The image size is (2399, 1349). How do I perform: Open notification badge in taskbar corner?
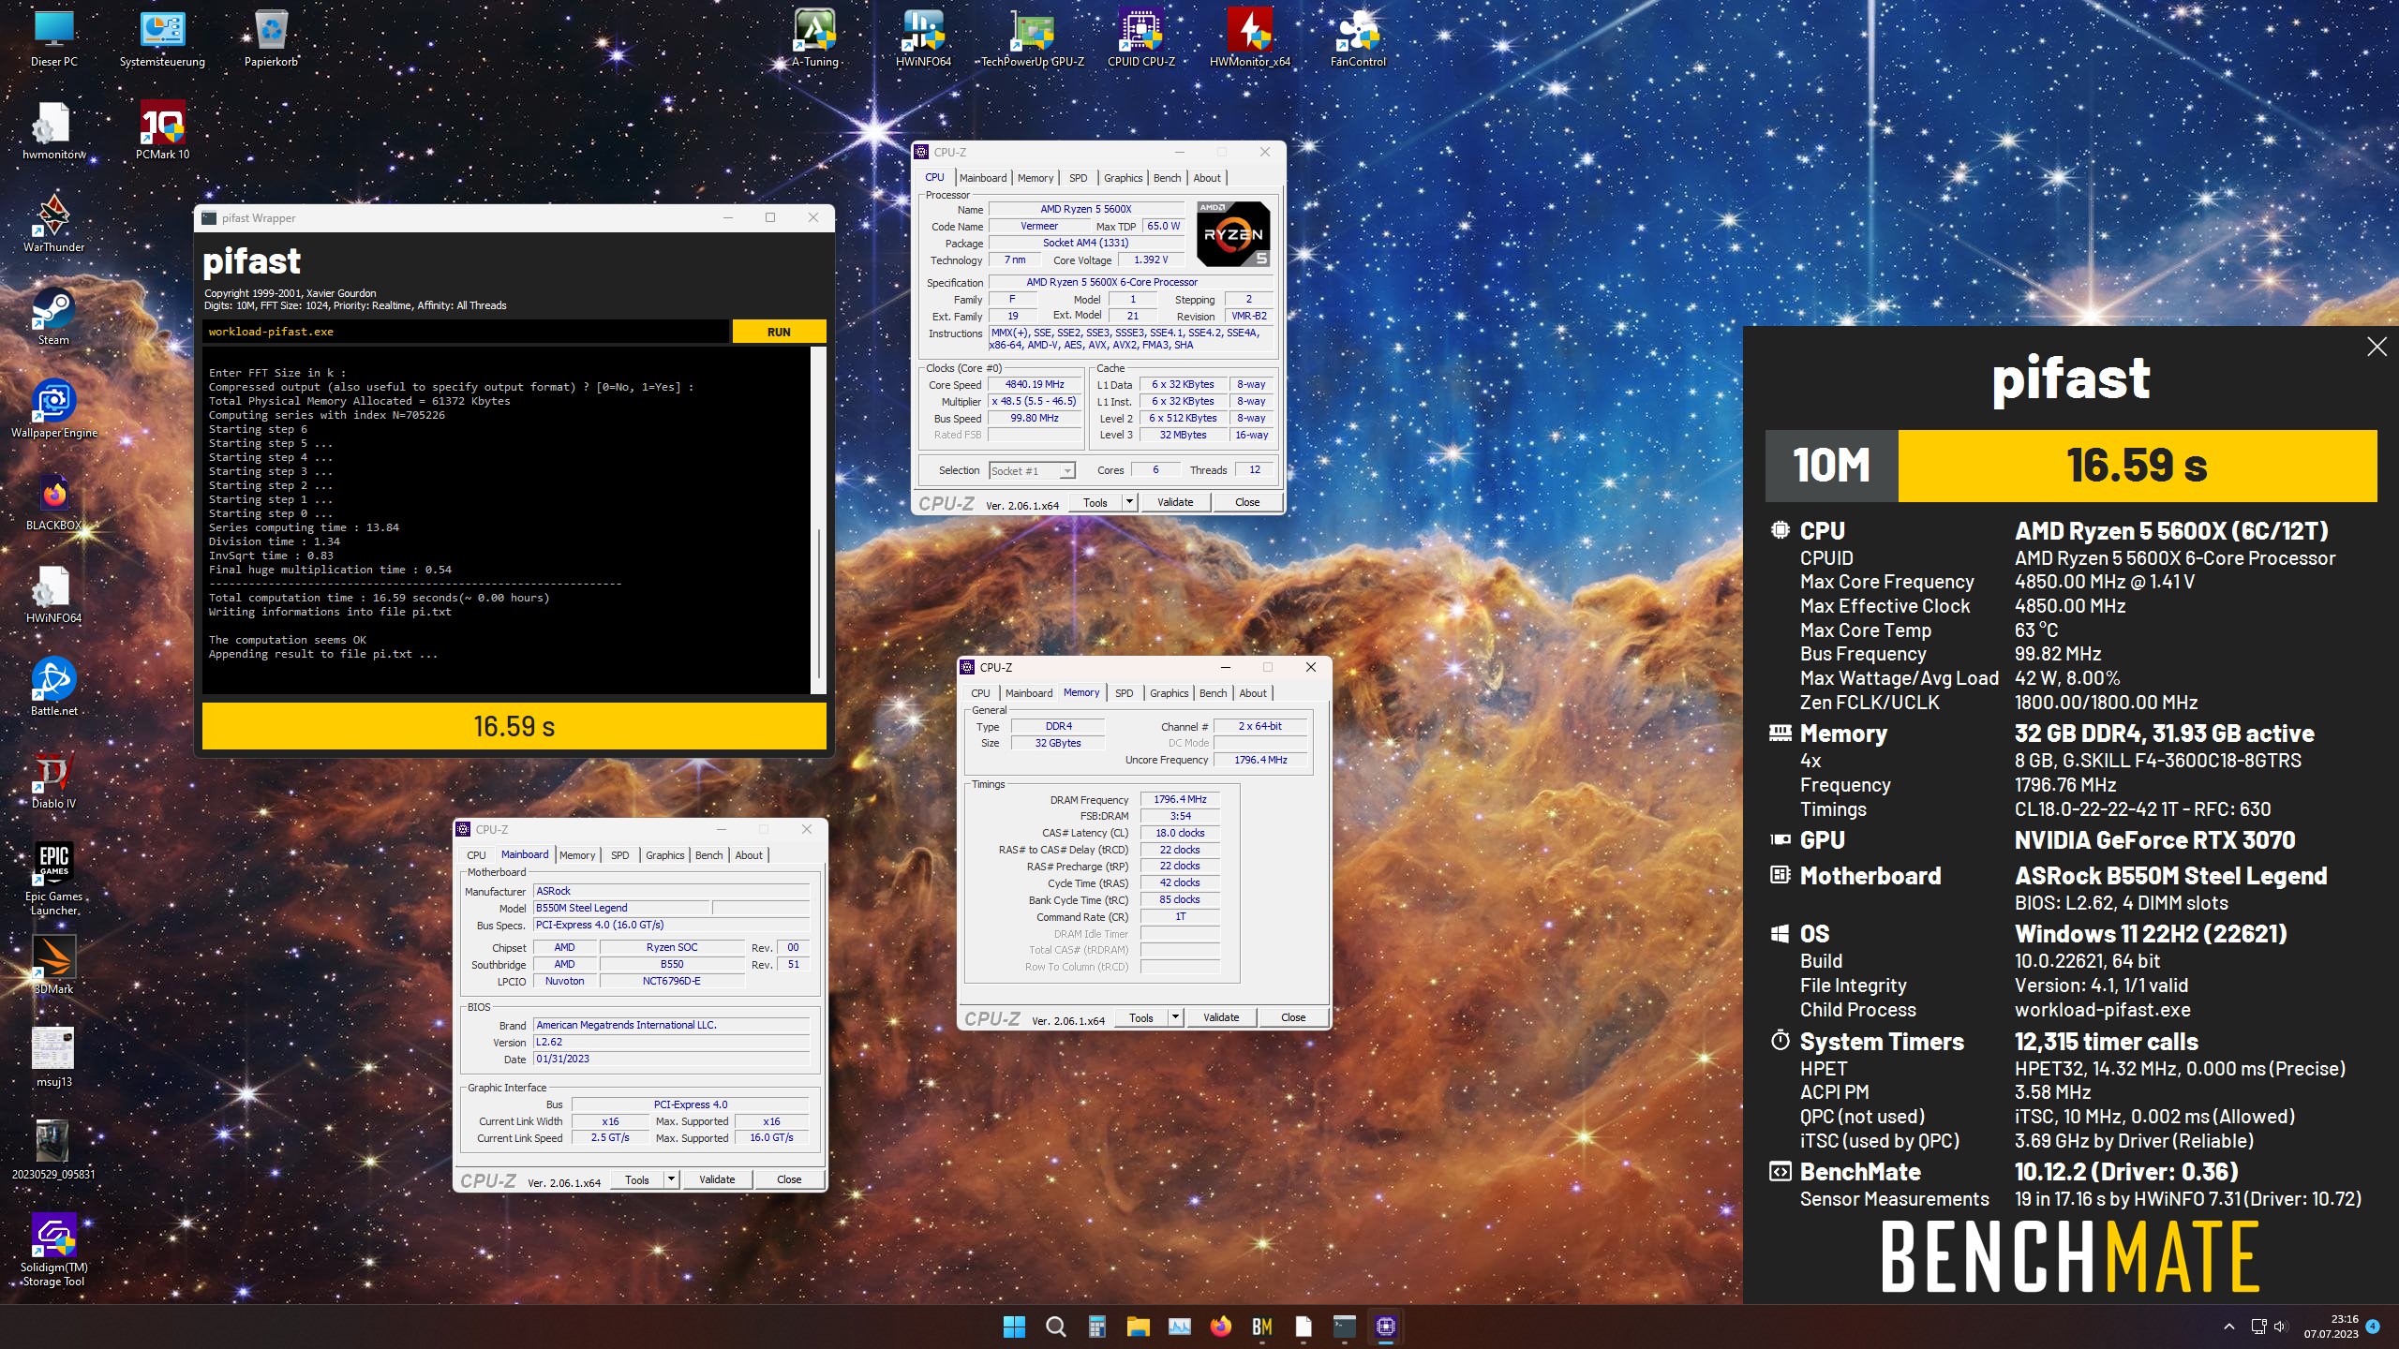pos(2373,1327)
